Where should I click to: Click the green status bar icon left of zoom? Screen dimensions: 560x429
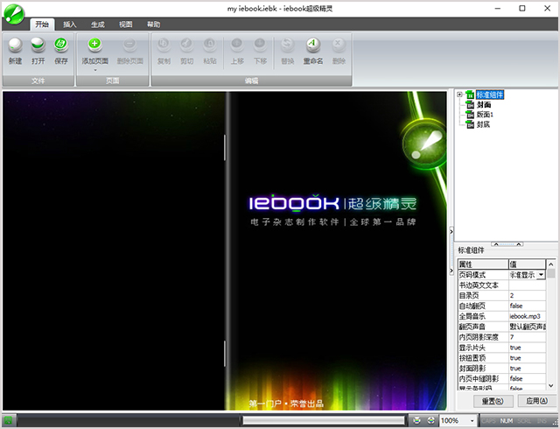[x=431, y=421]
